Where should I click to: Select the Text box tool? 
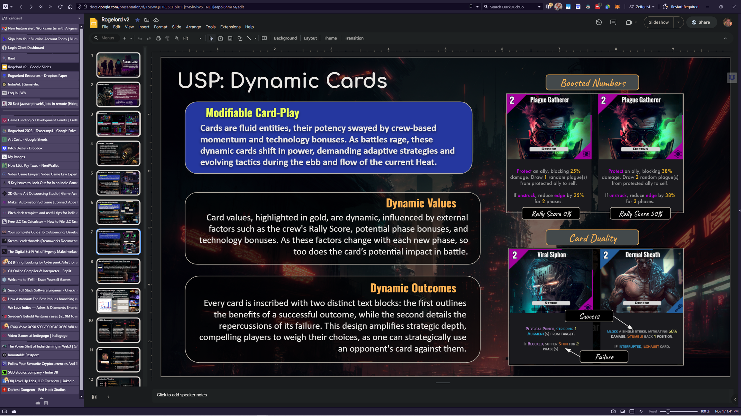click(x=221, y=38)
